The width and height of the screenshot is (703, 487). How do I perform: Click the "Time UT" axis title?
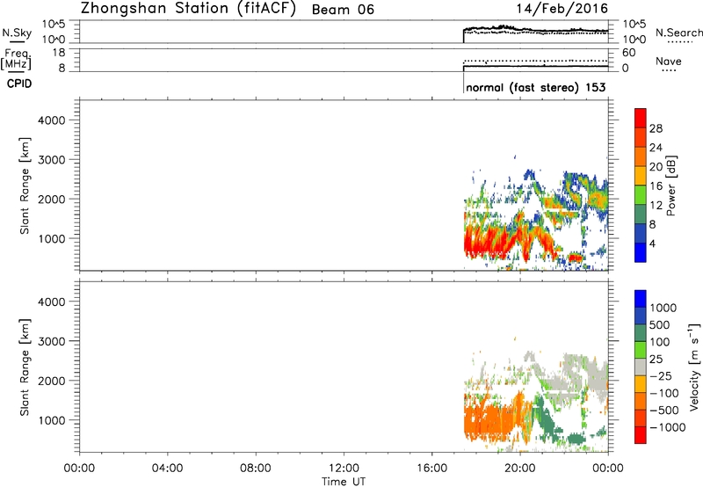point(344,482)
